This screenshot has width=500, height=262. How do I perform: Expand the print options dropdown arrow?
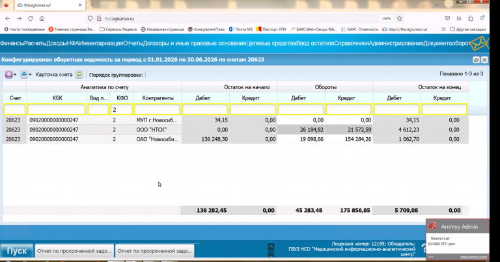31,75
